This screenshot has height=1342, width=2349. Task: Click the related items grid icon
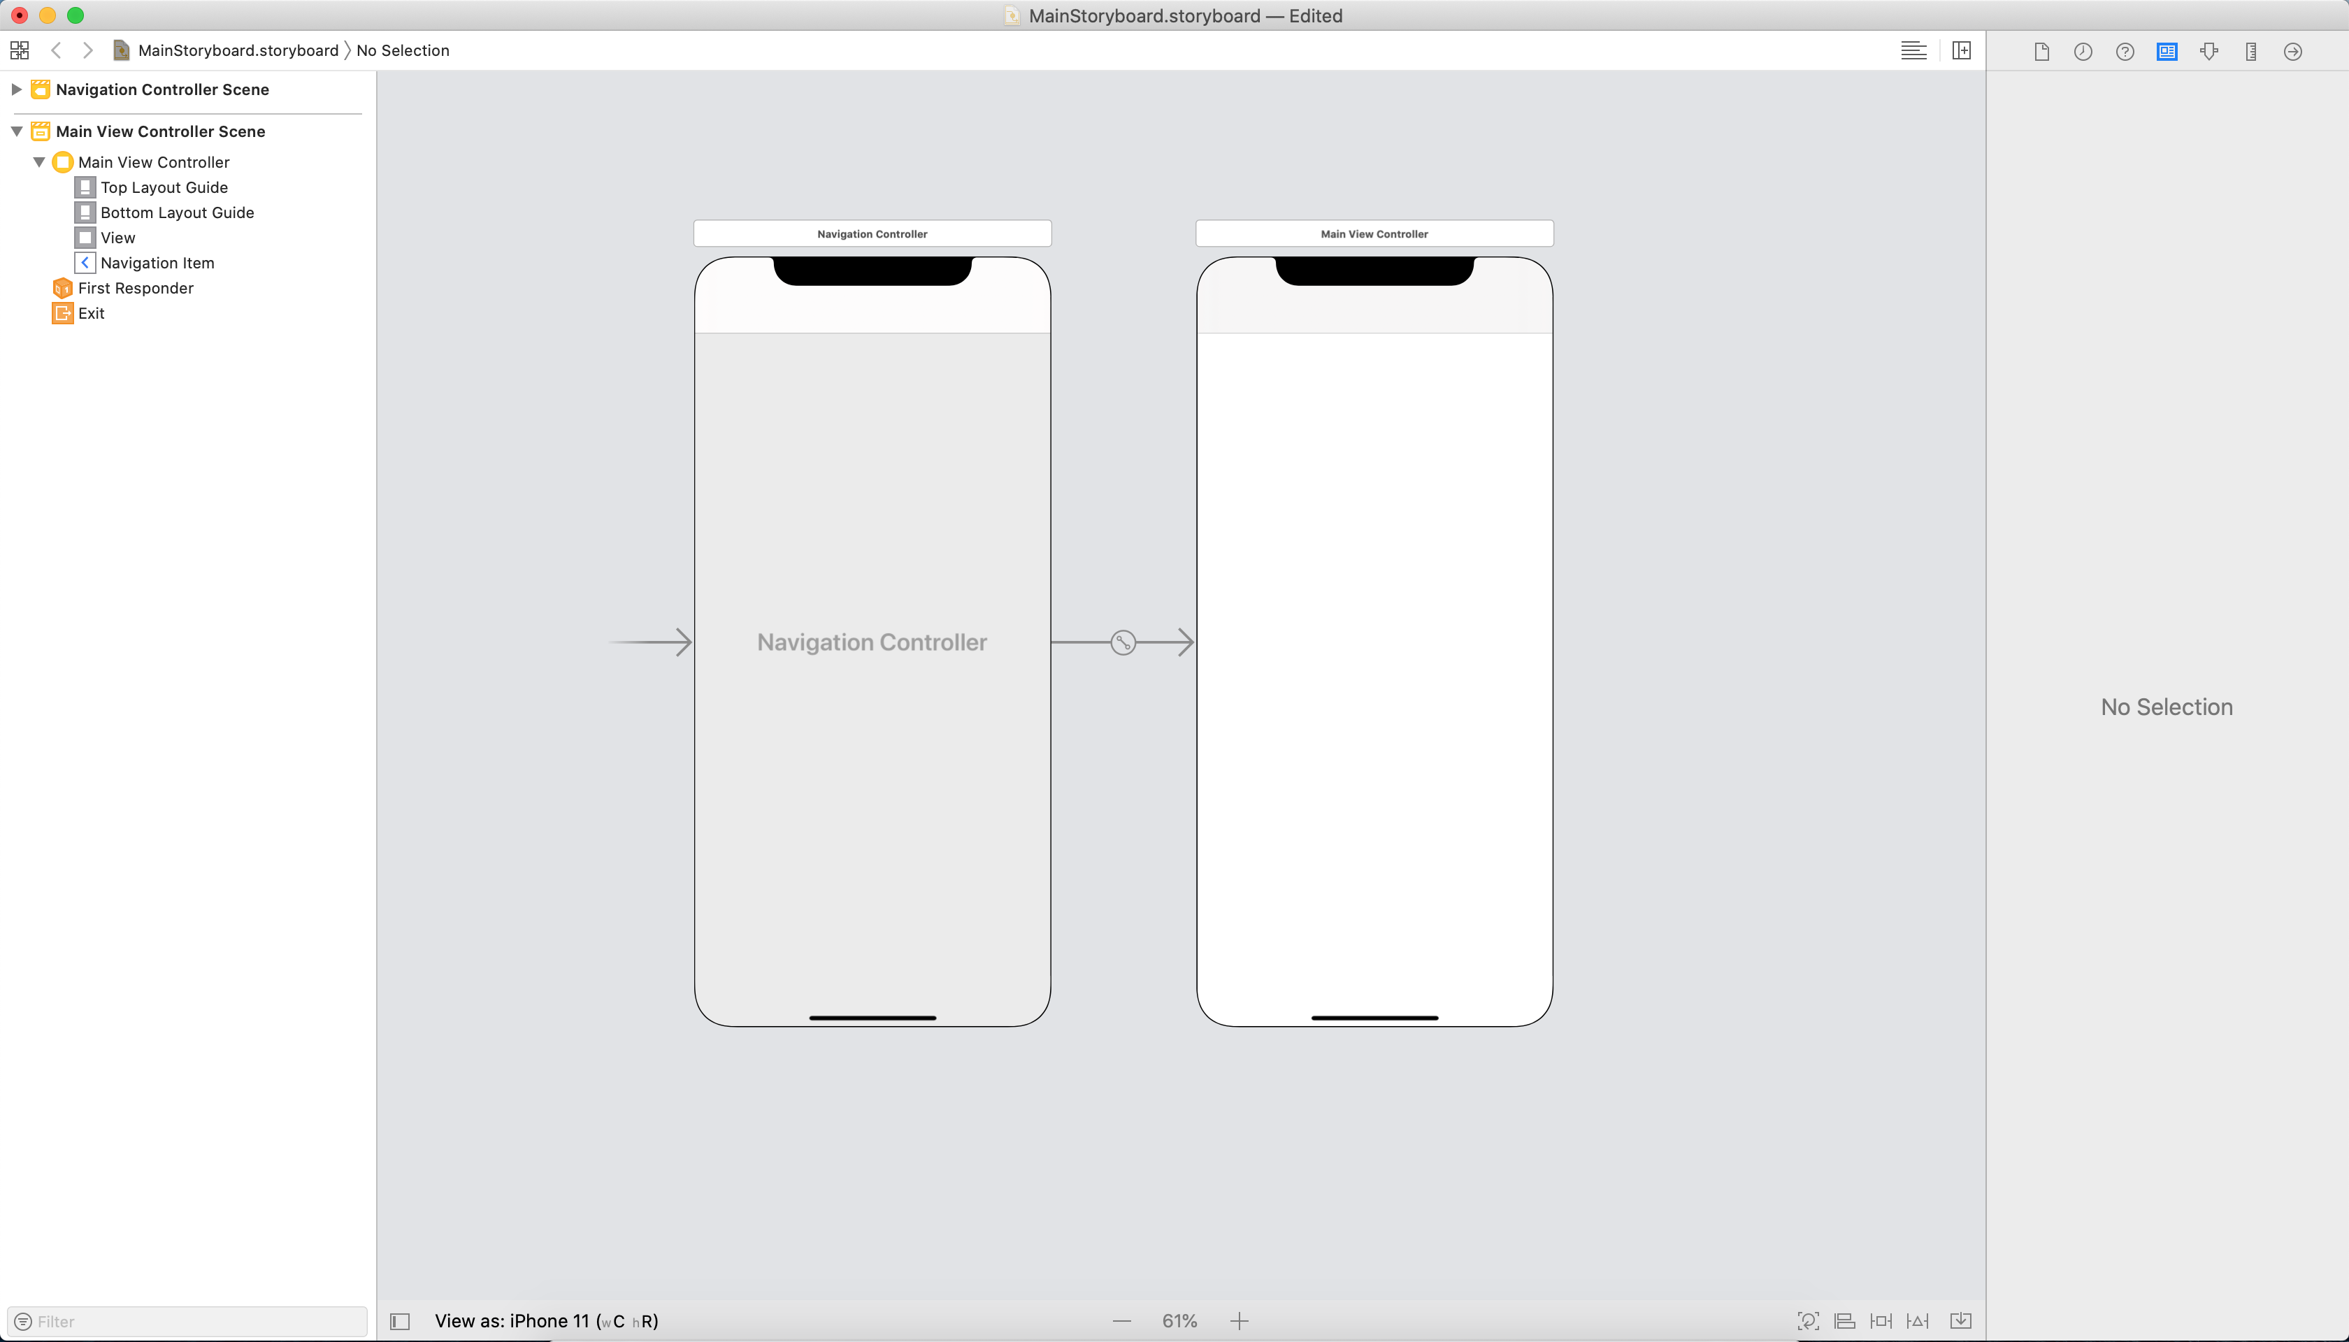[x=20, y=51]
